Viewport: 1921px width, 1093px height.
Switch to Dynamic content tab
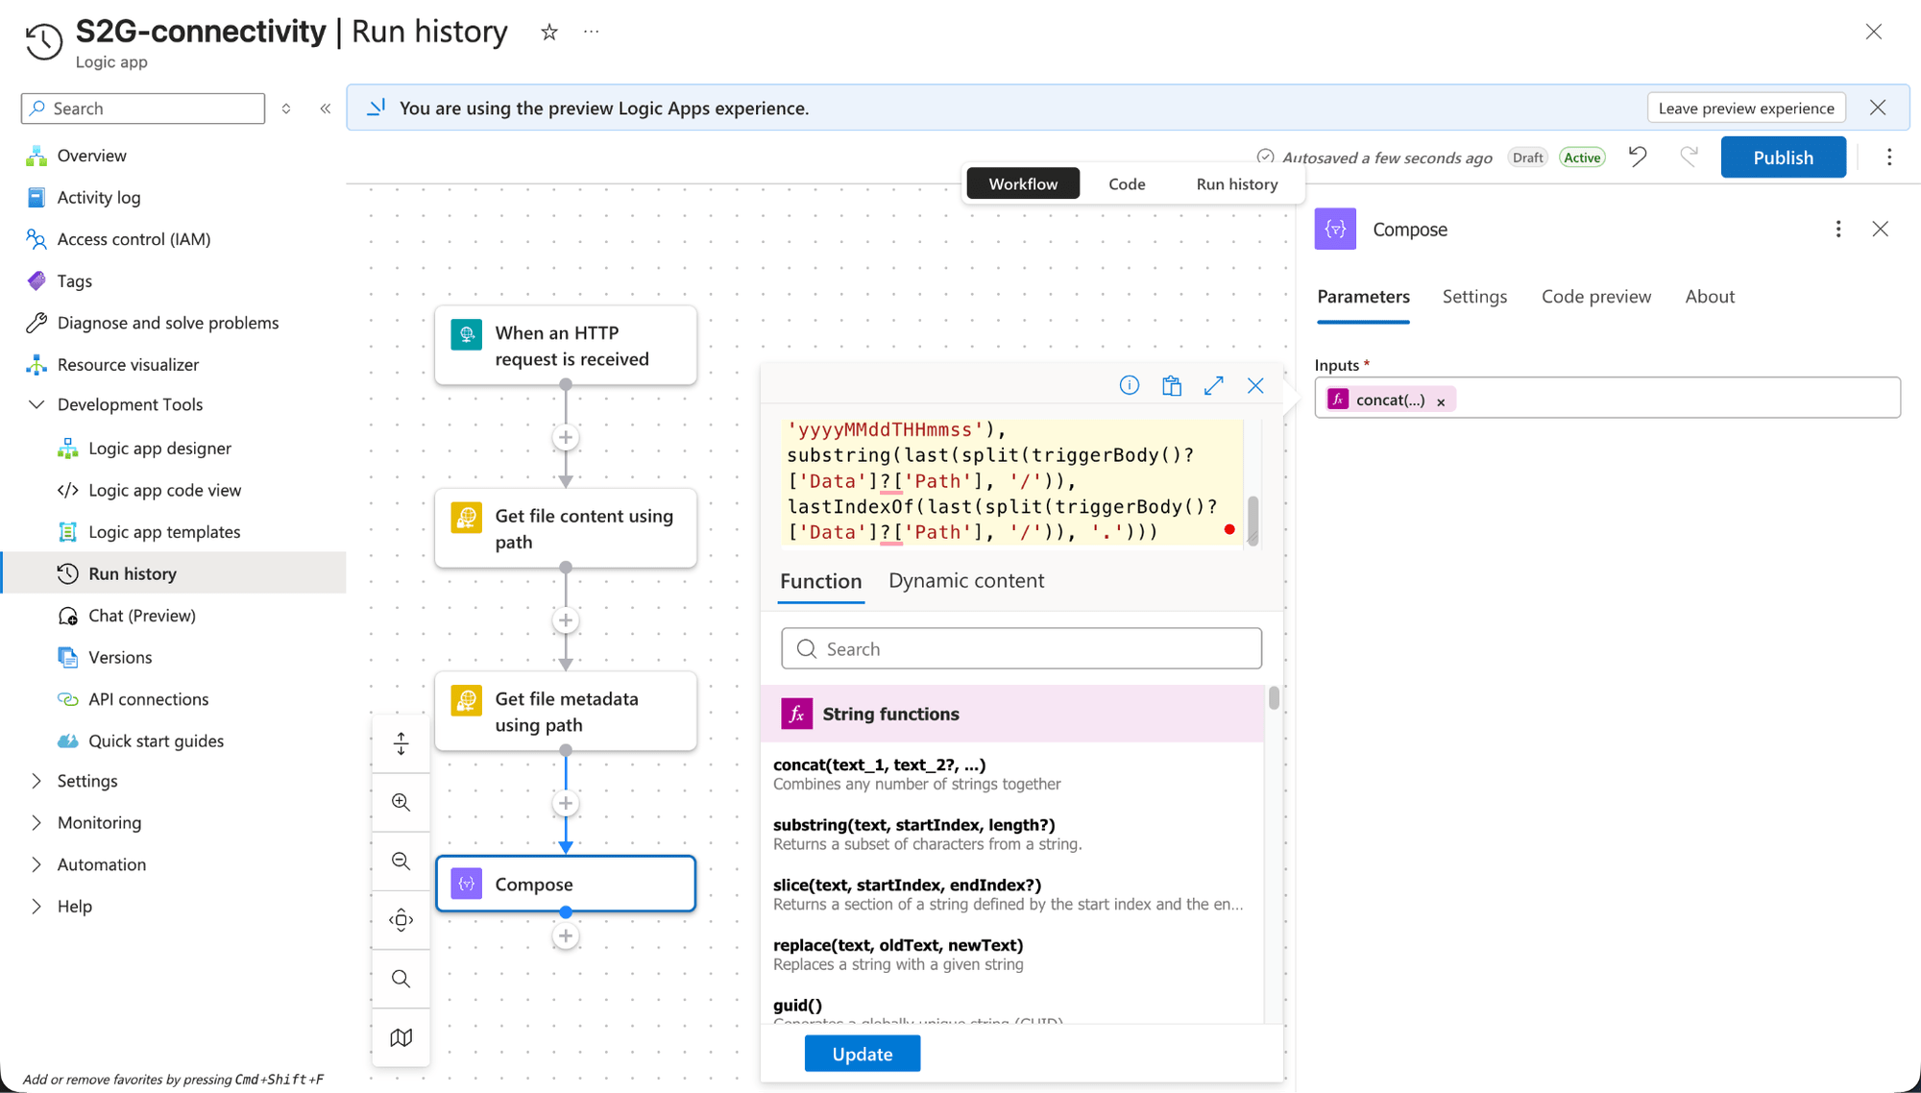[x=966, y=580]
